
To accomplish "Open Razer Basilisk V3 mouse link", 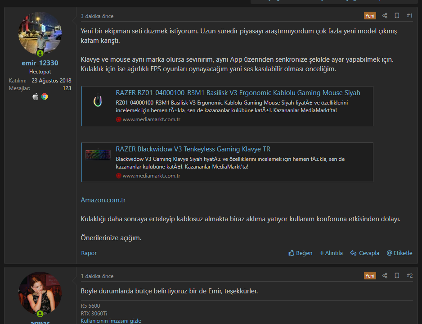I will click(238, 93).
